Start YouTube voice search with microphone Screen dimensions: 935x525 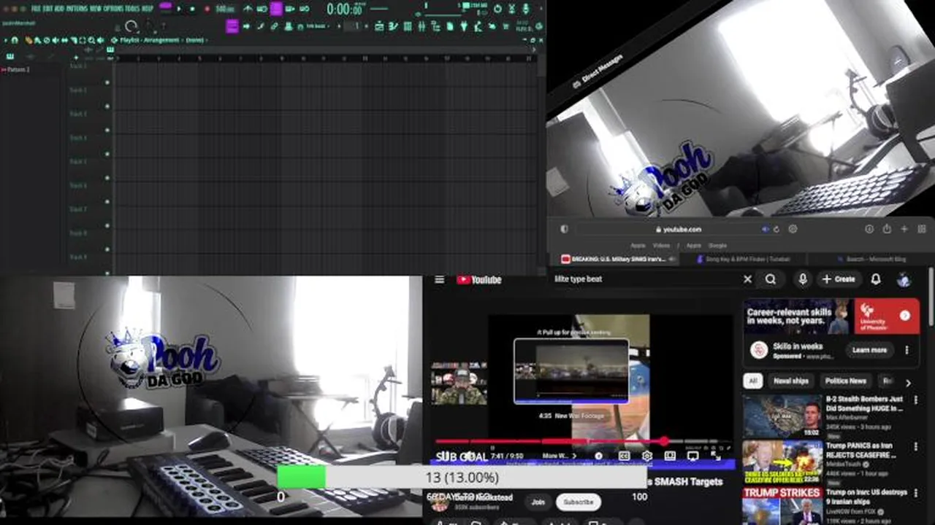(803, 279)
